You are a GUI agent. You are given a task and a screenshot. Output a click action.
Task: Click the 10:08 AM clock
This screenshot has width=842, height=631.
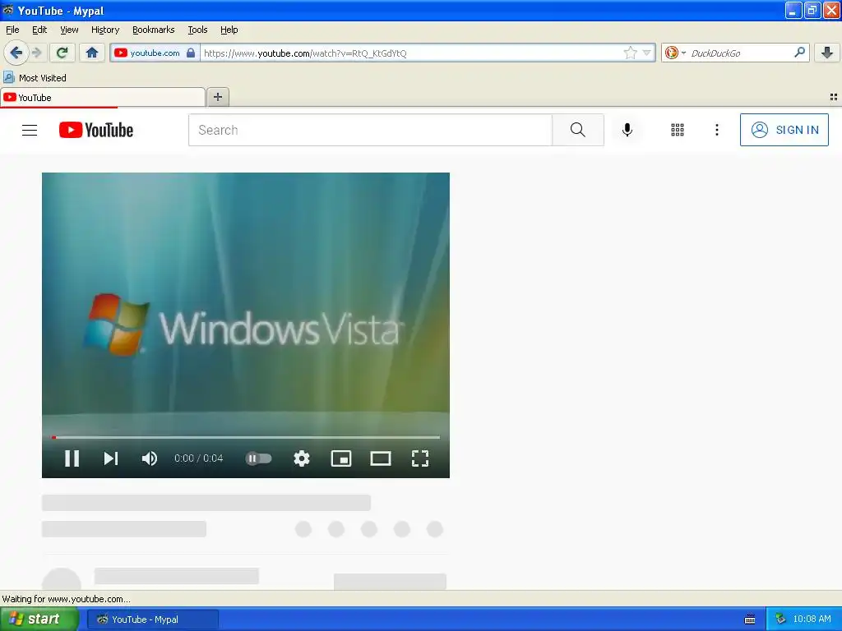pyautogui.click(x=812, y=619)
